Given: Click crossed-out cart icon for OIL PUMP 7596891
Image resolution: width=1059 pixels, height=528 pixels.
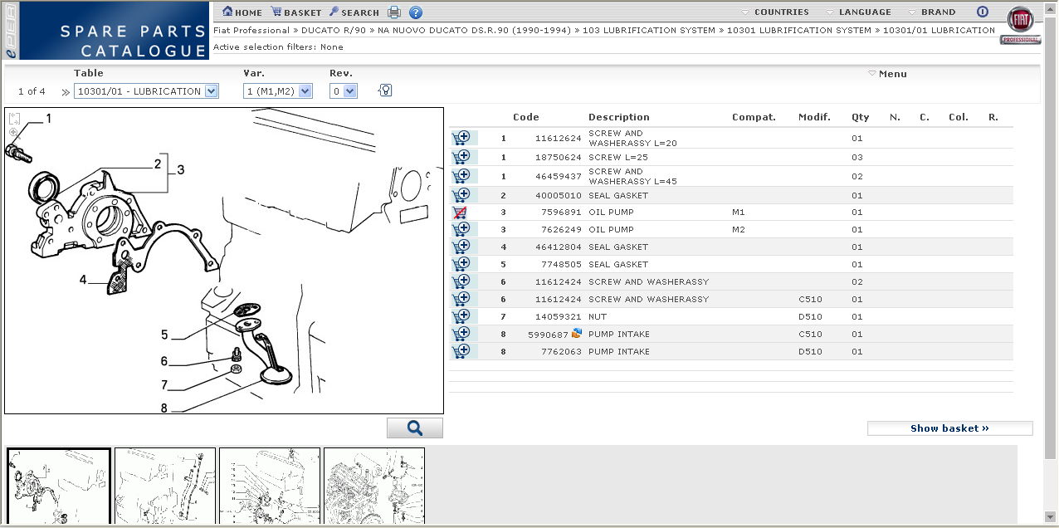Looking at the screenshot, I should point(460,213).
